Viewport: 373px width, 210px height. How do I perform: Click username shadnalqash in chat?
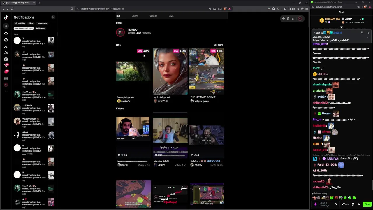click(322, 85)
